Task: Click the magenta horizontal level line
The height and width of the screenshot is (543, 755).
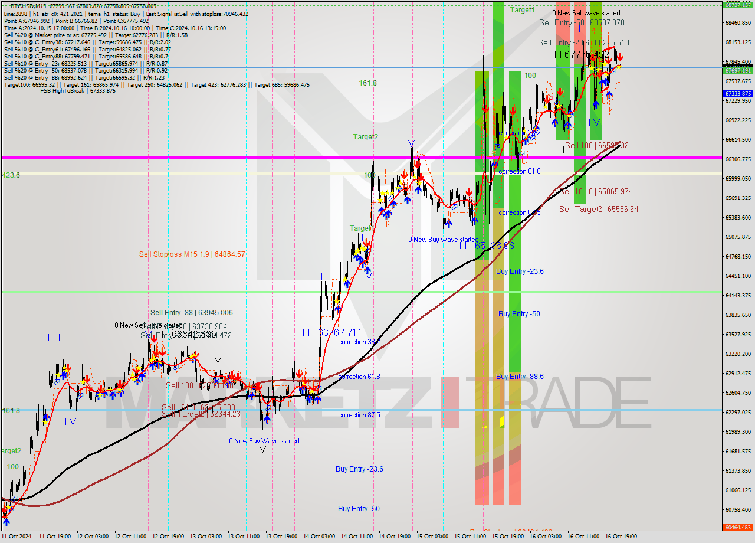Action: coord(361,158)
